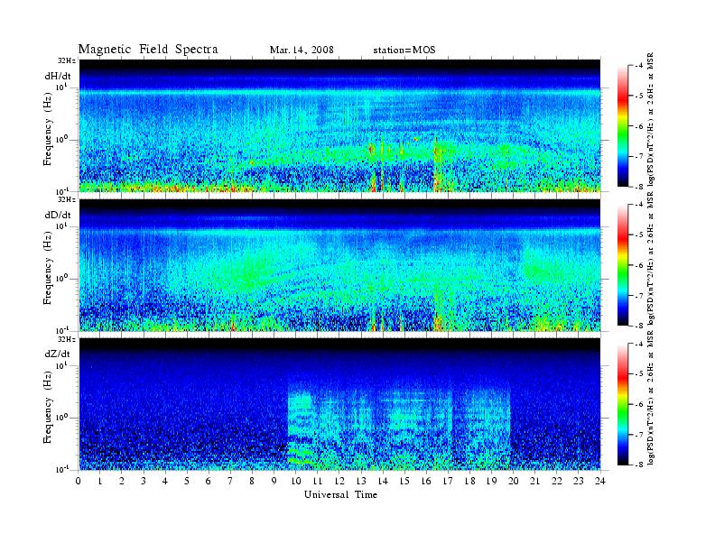
Task: Click the "32Hz" tick on the dD/dt plot
Action: pos(67,199)
